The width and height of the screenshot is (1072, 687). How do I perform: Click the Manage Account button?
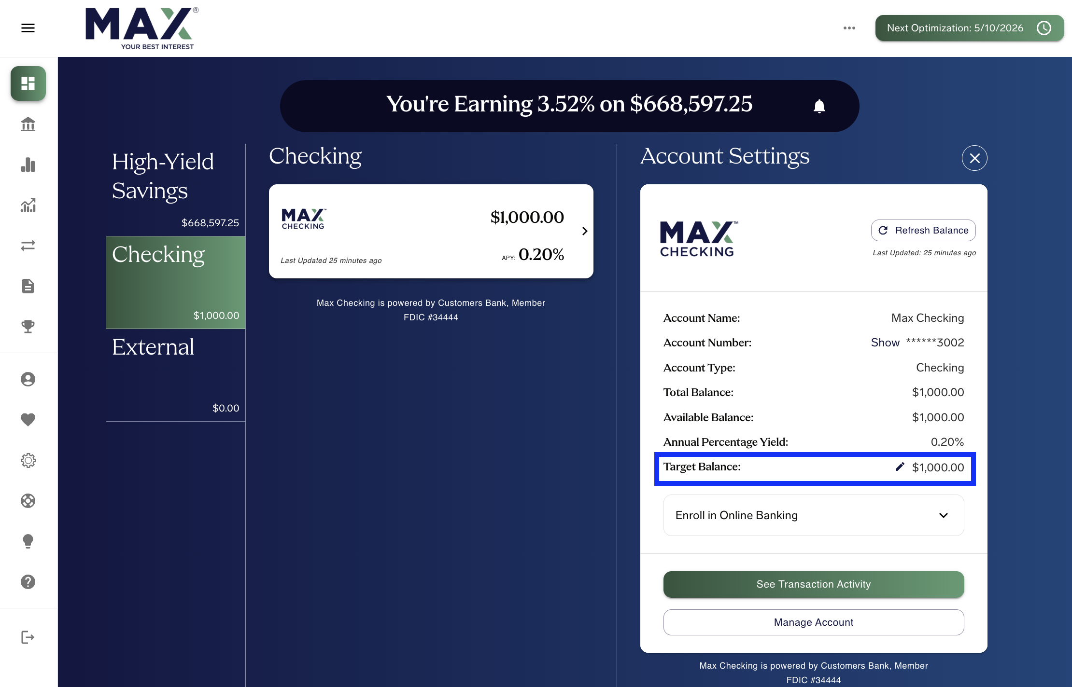coord(814,622)
